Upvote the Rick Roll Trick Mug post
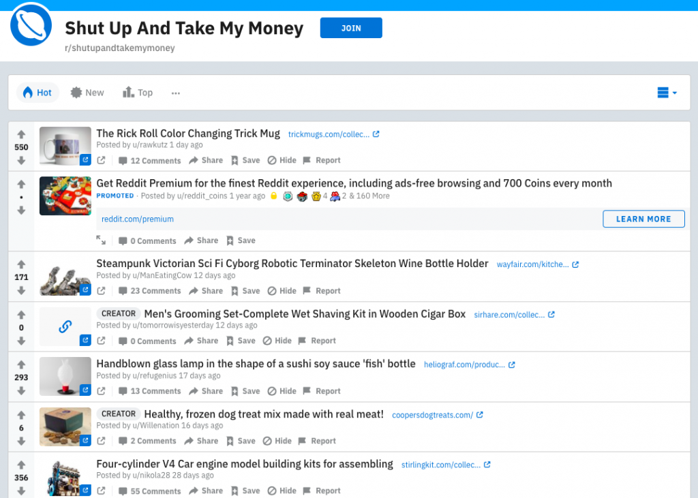The width and height of the screenshot is (698, 498). click(21, 134)
